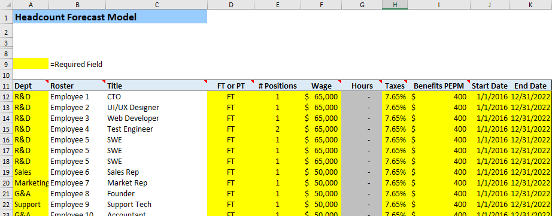Select the start date cell for Support Tech
The height and width of the screenshot is (216, 552).
pyautogui.click(x=489, y=205)
